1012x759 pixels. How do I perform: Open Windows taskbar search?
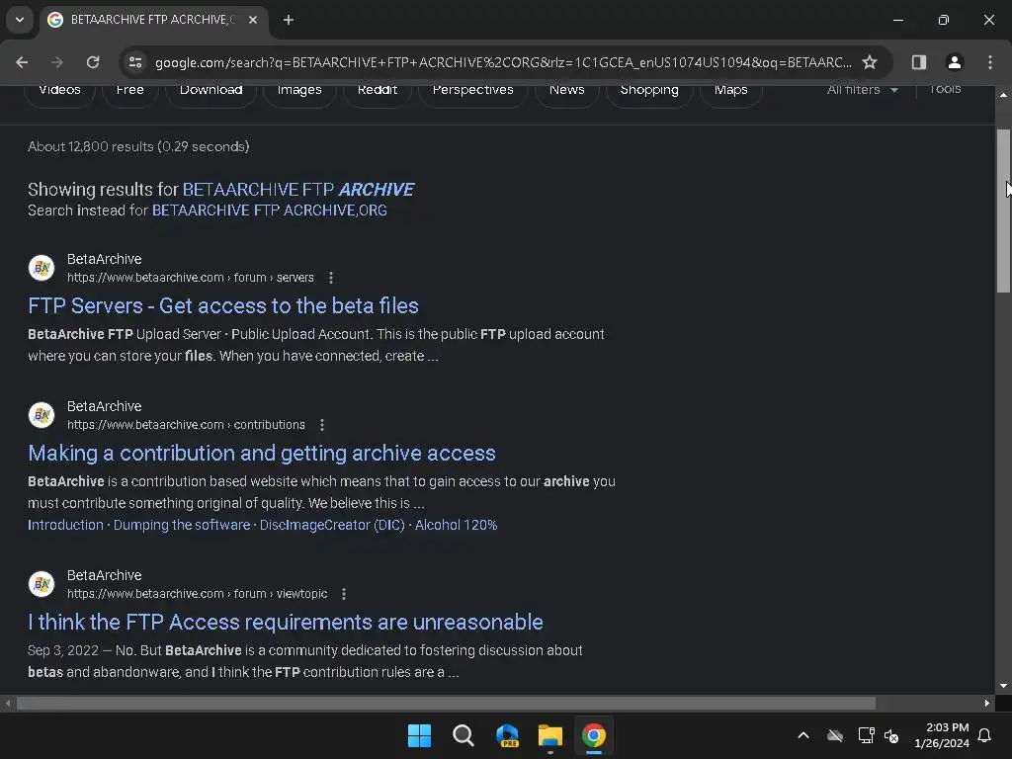463,735
